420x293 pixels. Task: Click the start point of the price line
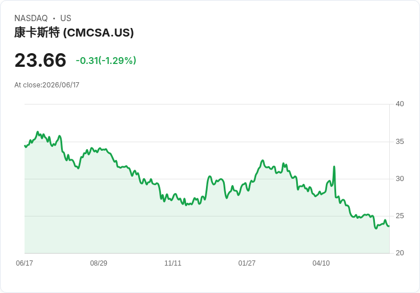coord(25,146)
